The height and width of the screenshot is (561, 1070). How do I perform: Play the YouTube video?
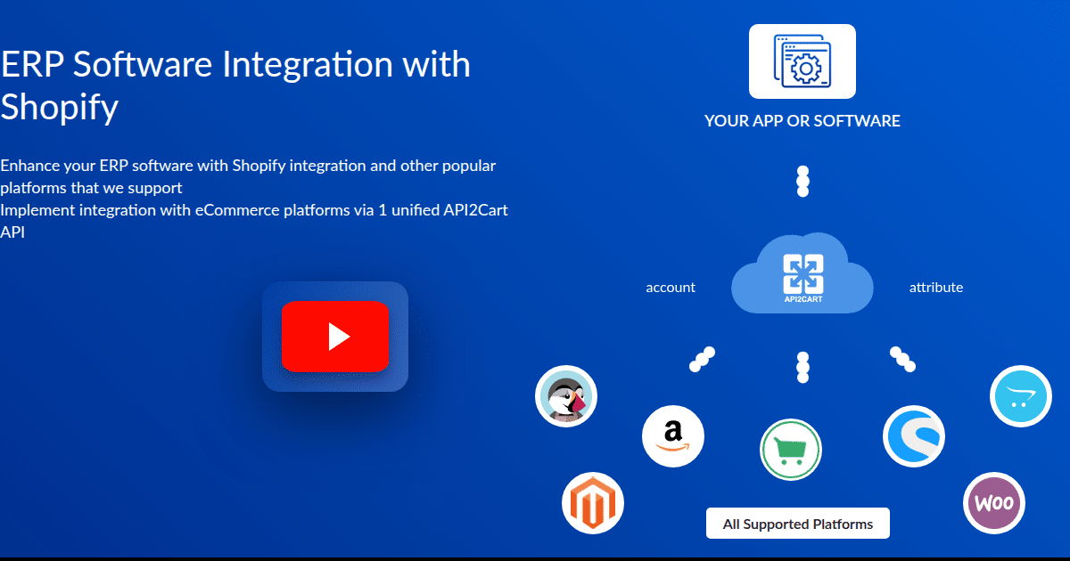tap(335, 337)
